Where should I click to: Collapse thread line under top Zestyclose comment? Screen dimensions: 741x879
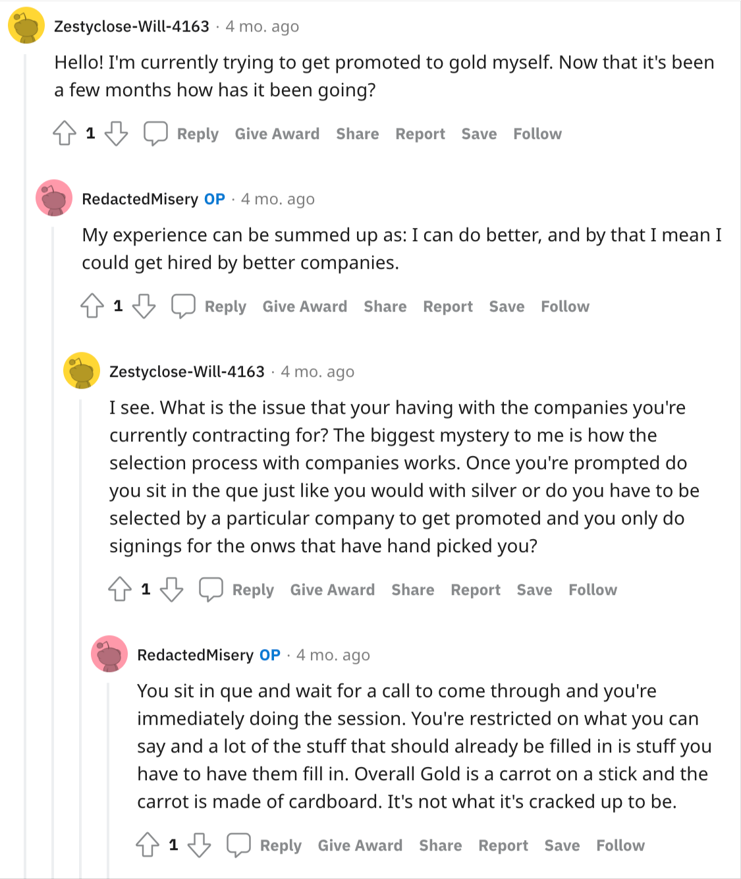point(26,461)
